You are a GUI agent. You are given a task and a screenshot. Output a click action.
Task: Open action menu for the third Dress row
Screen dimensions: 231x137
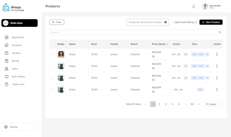[x=217, y=78]
